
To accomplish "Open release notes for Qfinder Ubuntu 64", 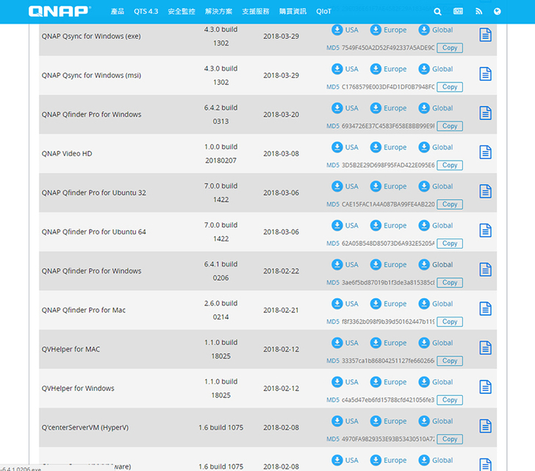I will [485, 230].
